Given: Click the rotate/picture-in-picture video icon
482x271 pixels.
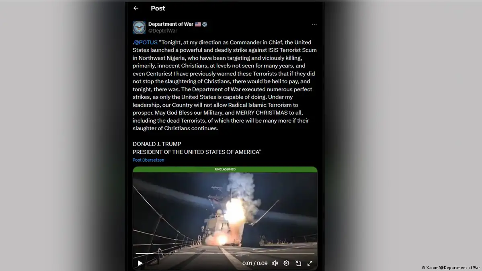Looking at the screenshot, I should (x=298, y=263).
